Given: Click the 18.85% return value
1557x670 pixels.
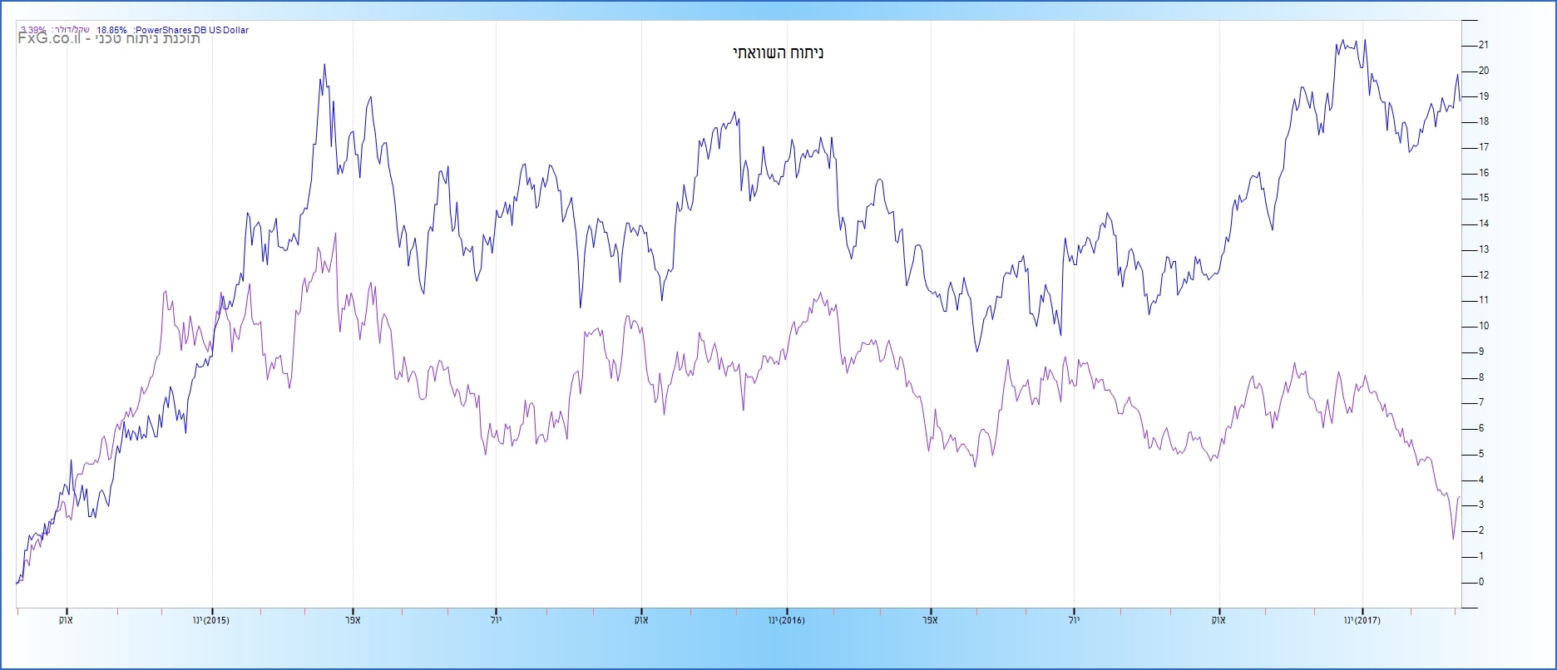Looking at the screenshot, I should (x=111, y=30).
